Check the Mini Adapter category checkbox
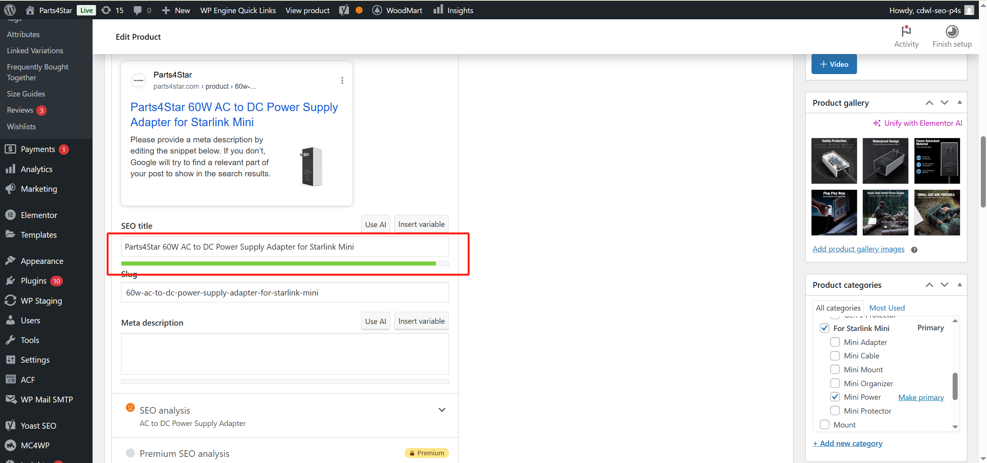 click(x=835, y=342)
